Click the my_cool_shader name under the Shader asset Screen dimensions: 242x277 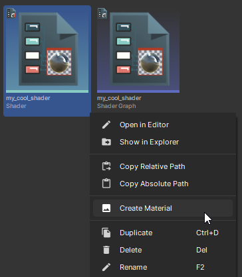click(x=28, y=98)
